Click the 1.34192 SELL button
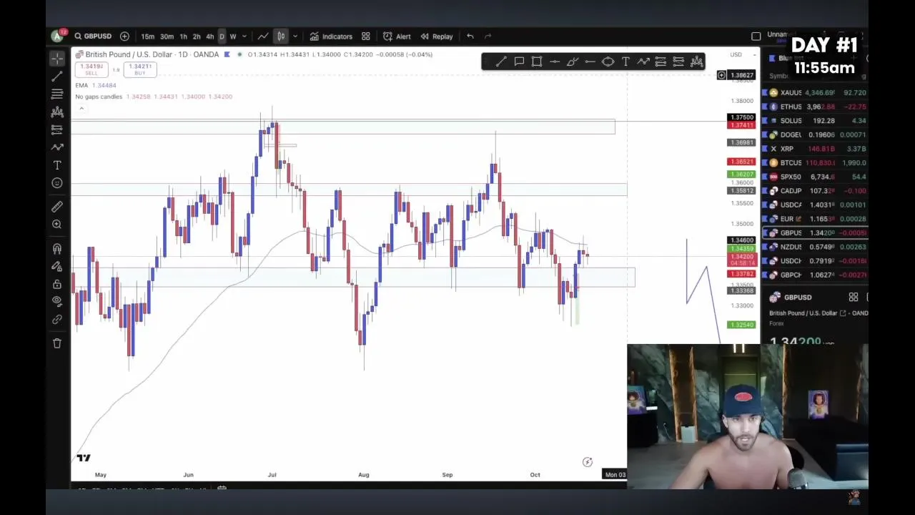The height and width of the screenshot is (515, 915). 91,69
